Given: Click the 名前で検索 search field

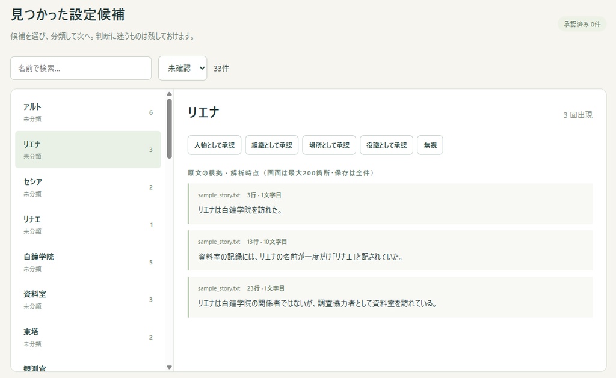Looking at the screenshot, I should tap(81, 69).
